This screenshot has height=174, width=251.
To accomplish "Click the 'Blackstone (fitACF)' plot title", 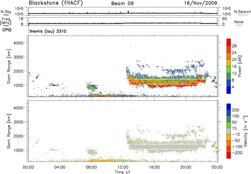I will 56,3.
